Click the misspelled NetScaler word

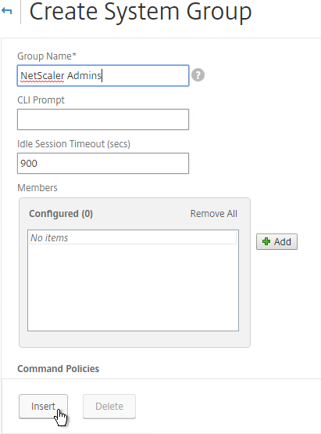(x=42, y=75)
